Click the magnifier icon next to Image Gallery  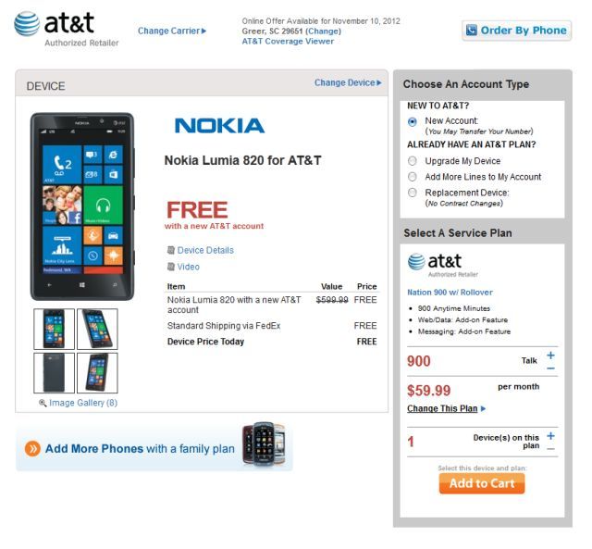[43, 403]
